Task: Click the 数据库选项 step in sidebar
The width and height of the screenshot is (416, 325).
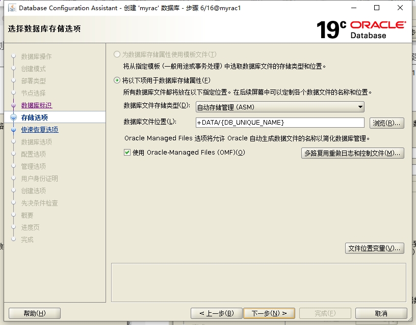Action: pos(36,142)
